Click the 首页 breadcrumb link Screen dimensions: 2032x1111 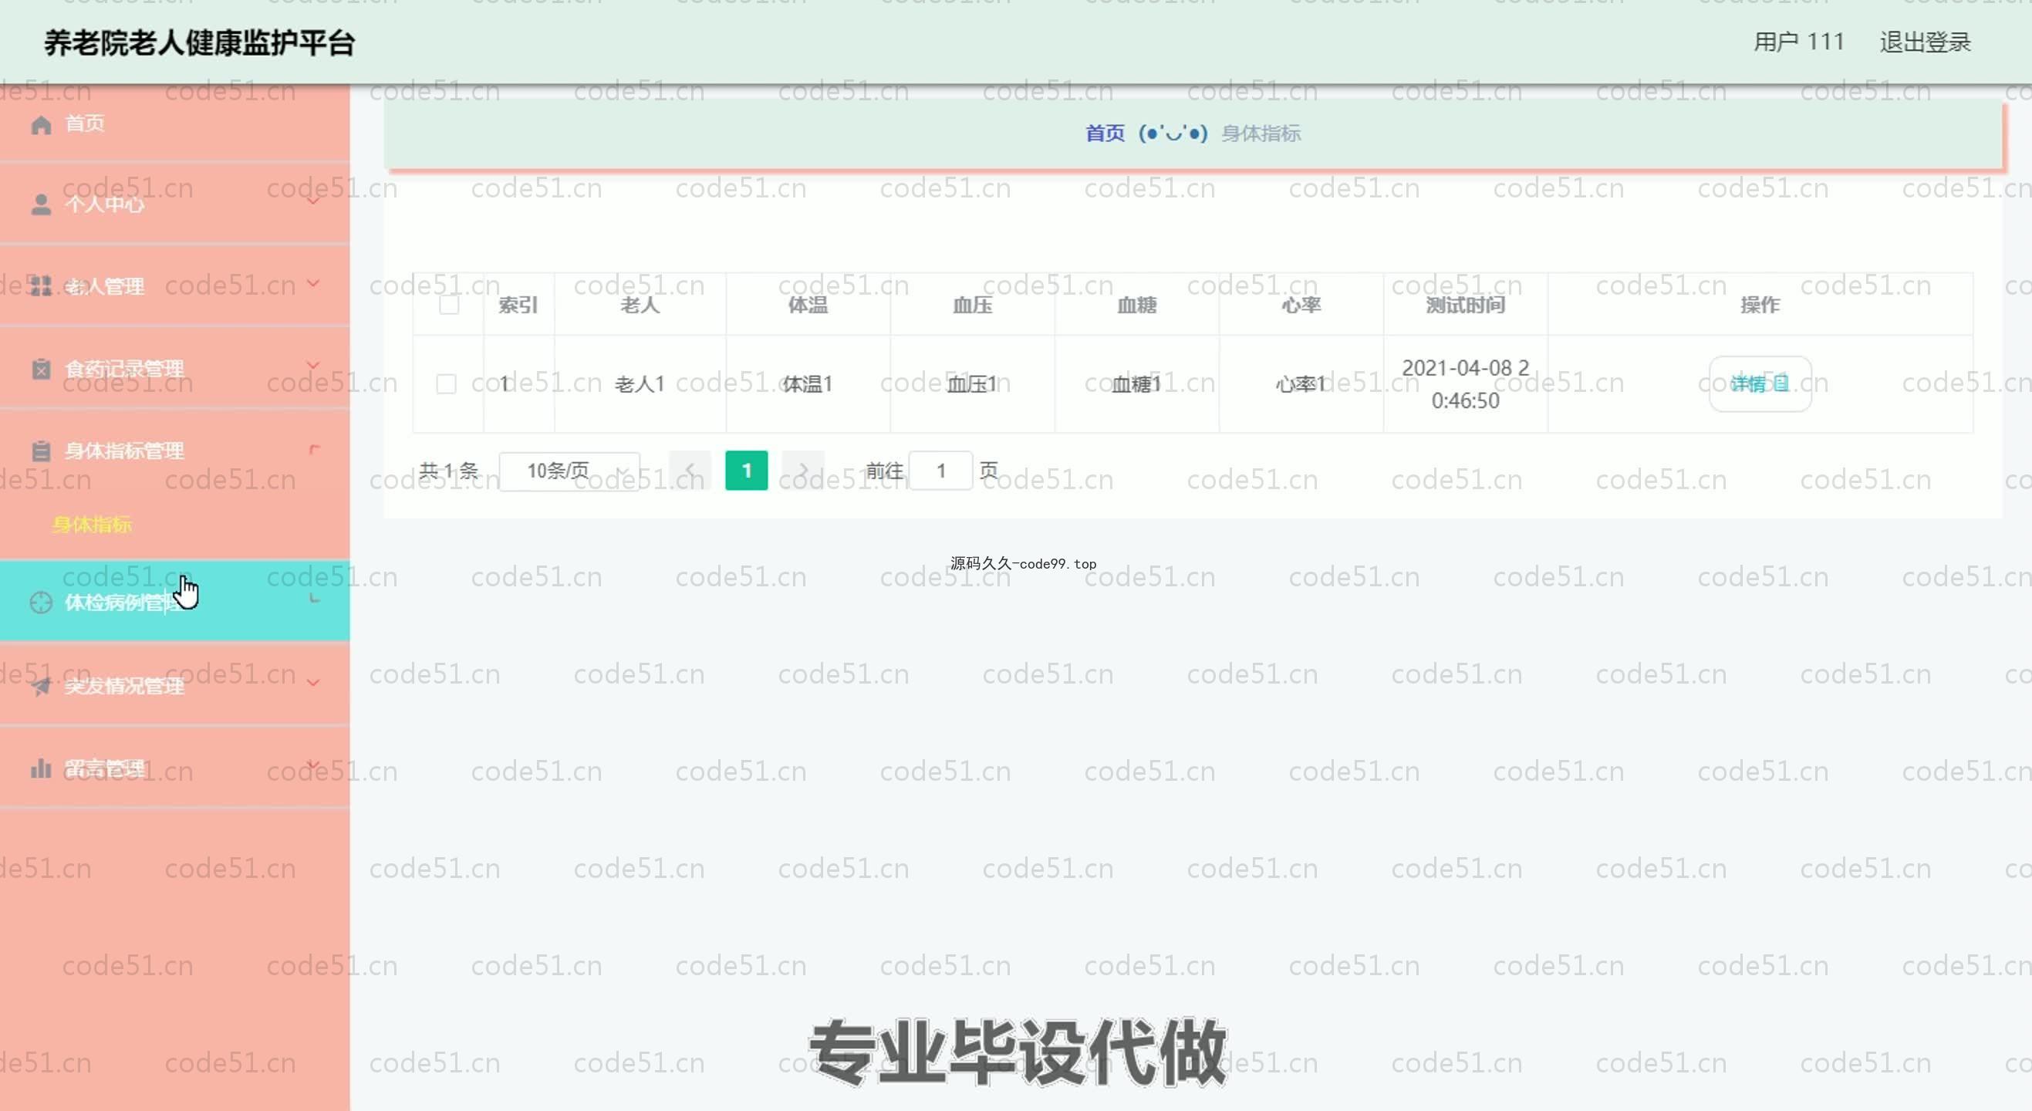point(1105,133)
